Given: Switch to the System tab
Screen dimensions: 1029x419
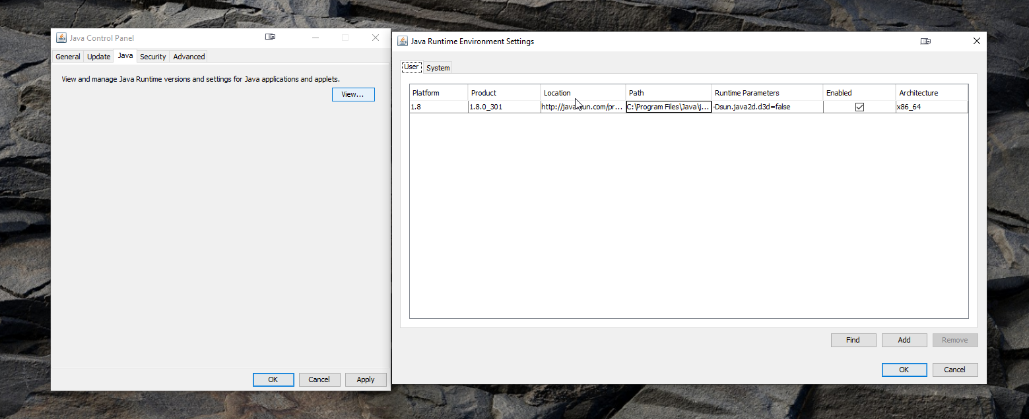Looking at the screenshot, I should (438, 68).
